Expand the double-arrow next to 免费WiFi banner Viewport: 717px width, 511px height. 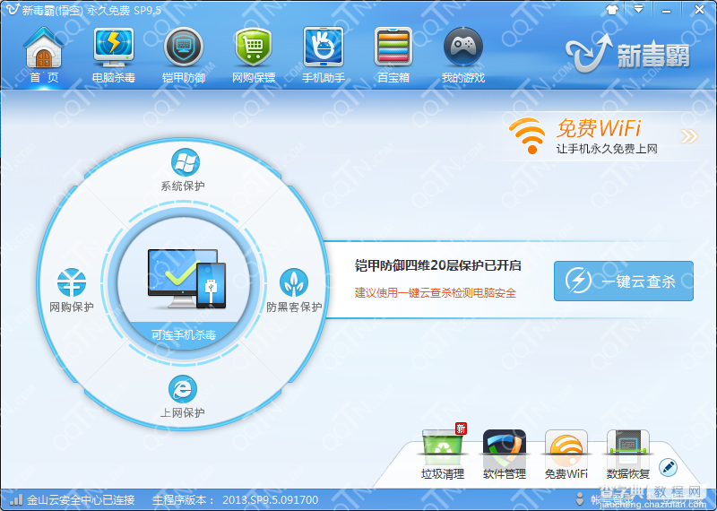[689, 136]
